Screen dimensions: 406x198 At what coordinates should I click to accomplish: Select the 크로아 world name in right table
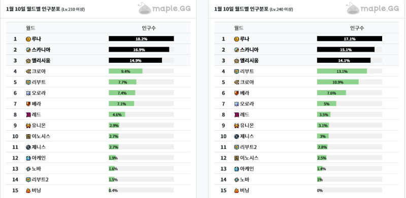tap(247, 82)
